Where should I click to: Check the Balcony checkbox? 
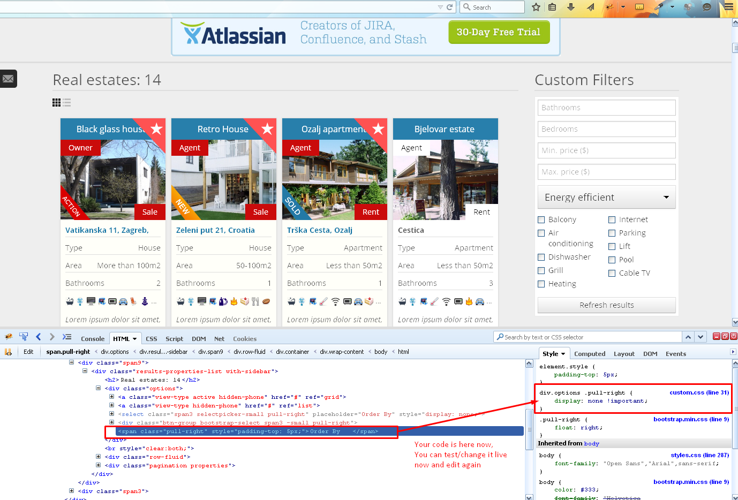[x=541, y=219]
